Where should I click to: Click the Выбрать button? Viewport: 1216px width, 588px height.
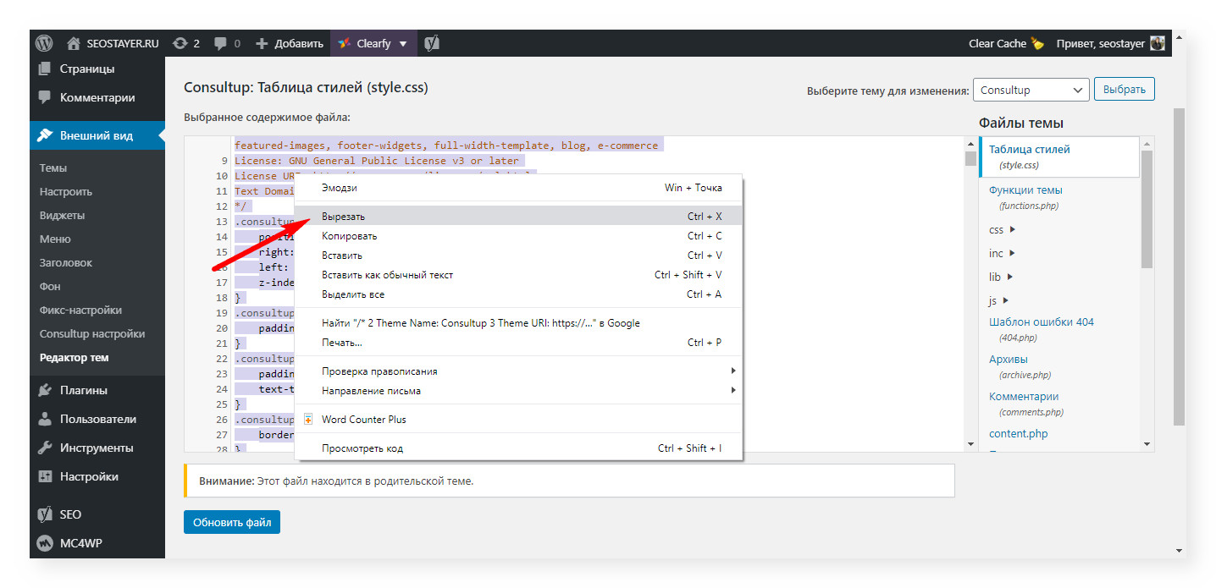coord(1124,90)
